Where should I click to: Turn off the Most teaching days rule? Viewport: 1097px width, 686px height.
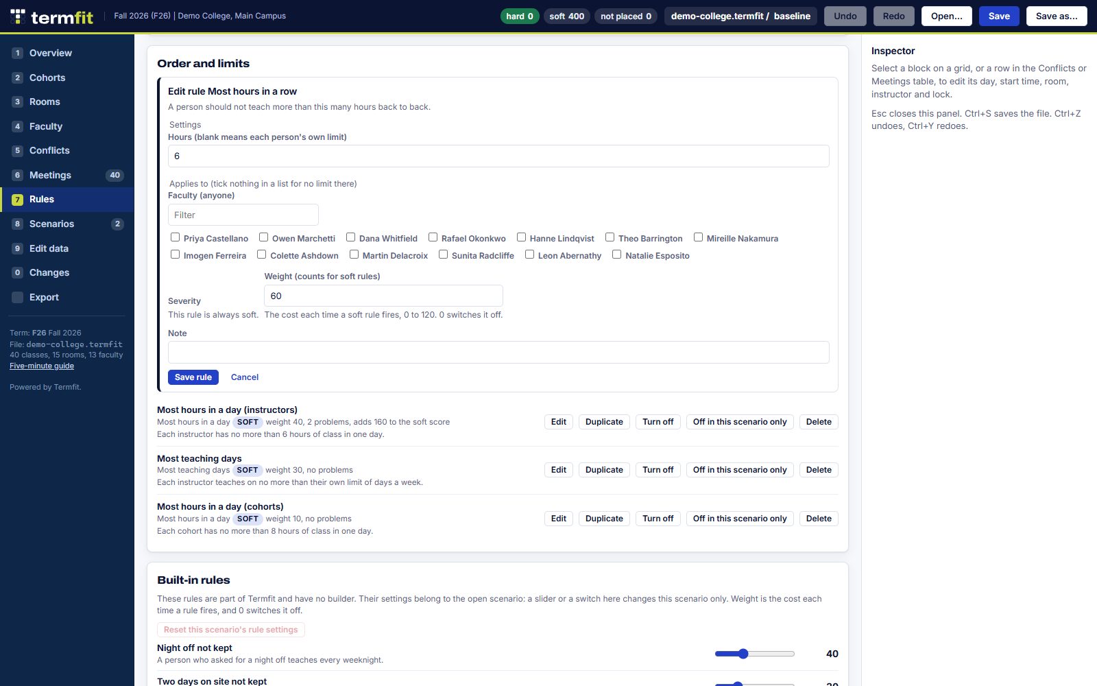[658, 470]
